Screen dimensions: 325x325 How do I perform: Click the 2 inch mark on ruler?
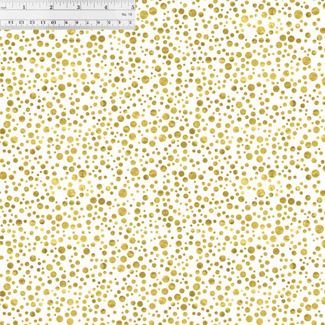coord(51,7)
